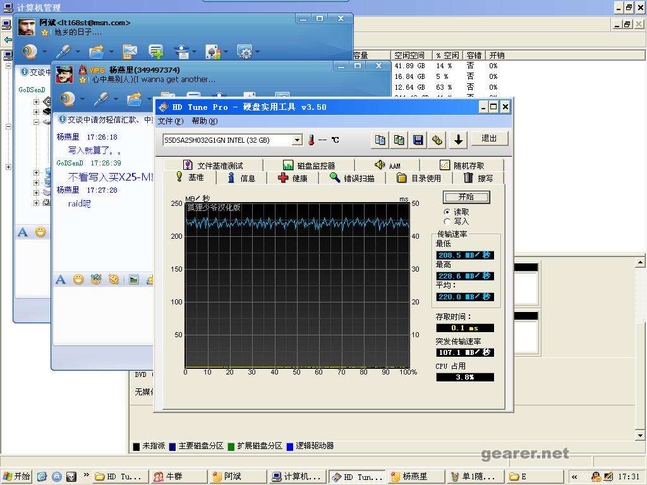This screenshot has width=647, height=485.
Task: Click 阿斌's avatar picture in the chat header
Action: click(27, 27)
